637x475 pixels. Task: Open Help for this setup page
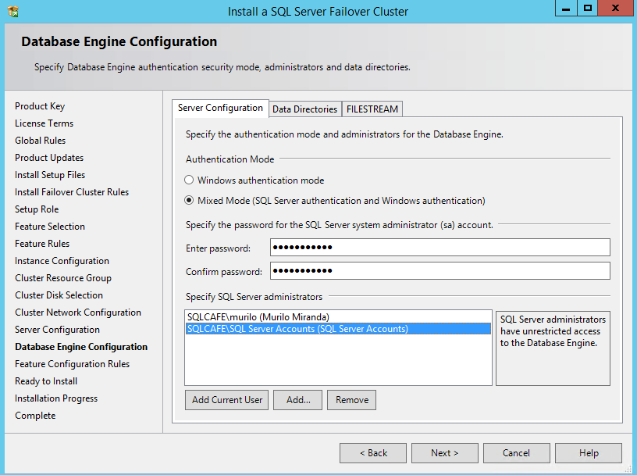tap(588, 453)
